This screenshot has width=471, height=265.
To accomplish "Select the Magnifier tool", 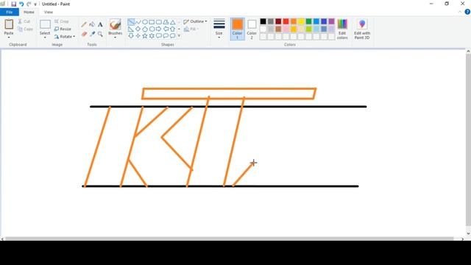I will [100, 34].
